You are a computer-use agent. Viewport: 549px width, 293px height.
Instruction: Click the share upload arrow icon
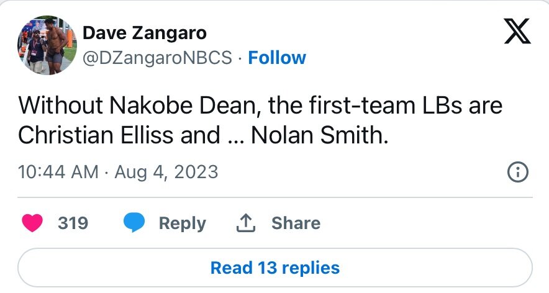click(x=247, y=223)
